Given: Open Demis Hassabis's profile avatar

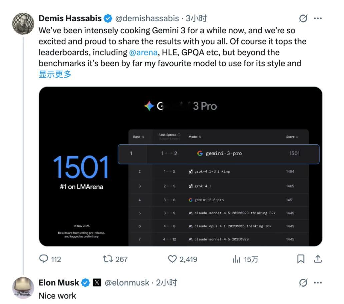Looking at the screenshot, I should click(x=23, y=23).
